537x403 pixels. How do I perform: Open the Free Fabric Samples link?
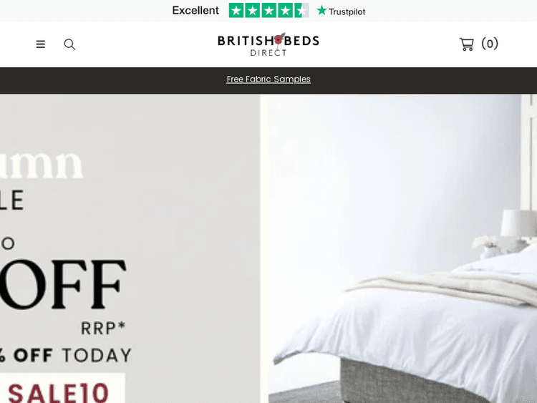click(x=268, y=79)
